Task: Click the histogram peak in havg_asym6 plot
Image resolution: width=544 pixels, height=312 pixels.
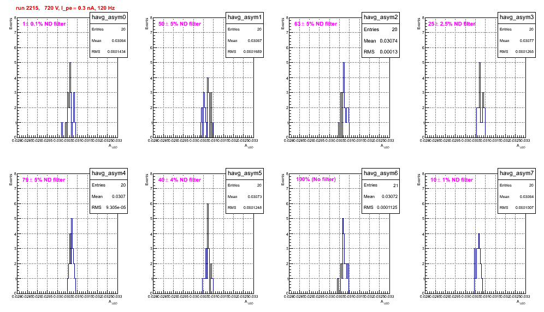Action: click(343, 219)
